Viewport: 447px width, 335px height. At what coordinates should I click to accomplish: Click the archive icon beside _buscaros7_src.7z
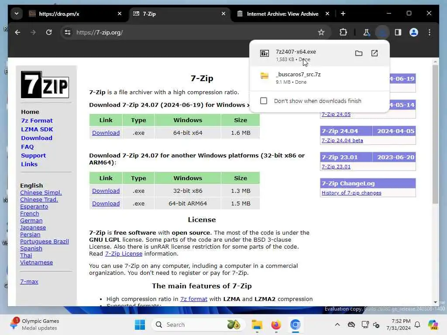264,76
